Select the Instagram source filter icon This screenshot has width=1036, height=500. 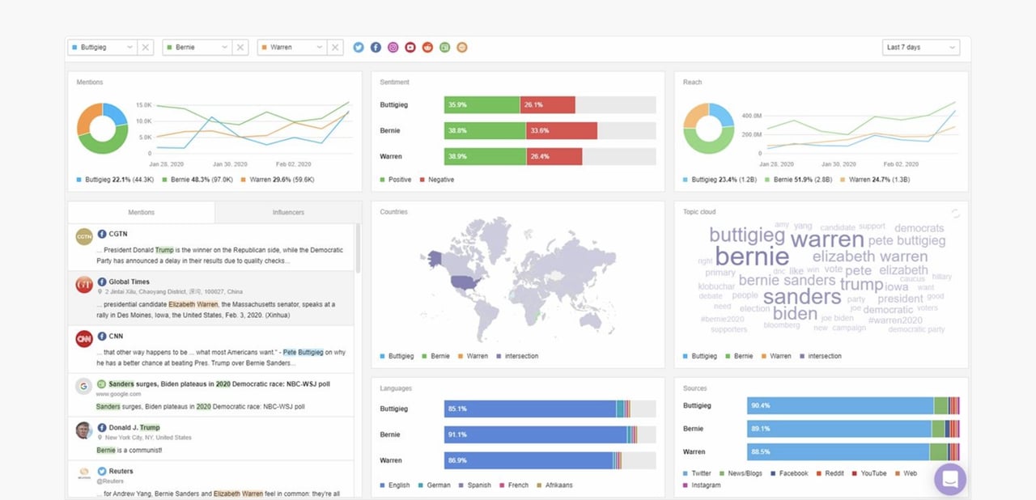coord(393,47)
